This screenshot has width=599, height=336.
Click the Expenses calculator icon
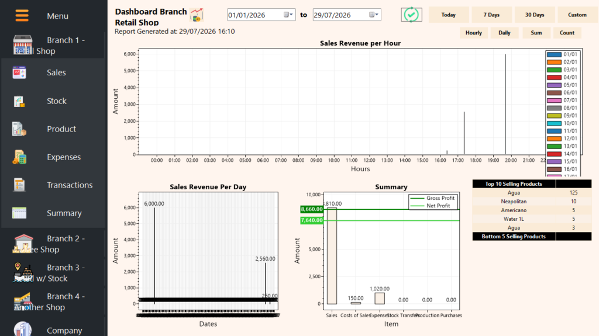point(19,157)
